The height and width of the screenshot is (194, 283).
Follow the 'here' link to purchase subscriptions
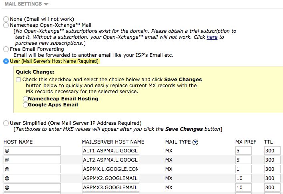[x=212, y=37]
